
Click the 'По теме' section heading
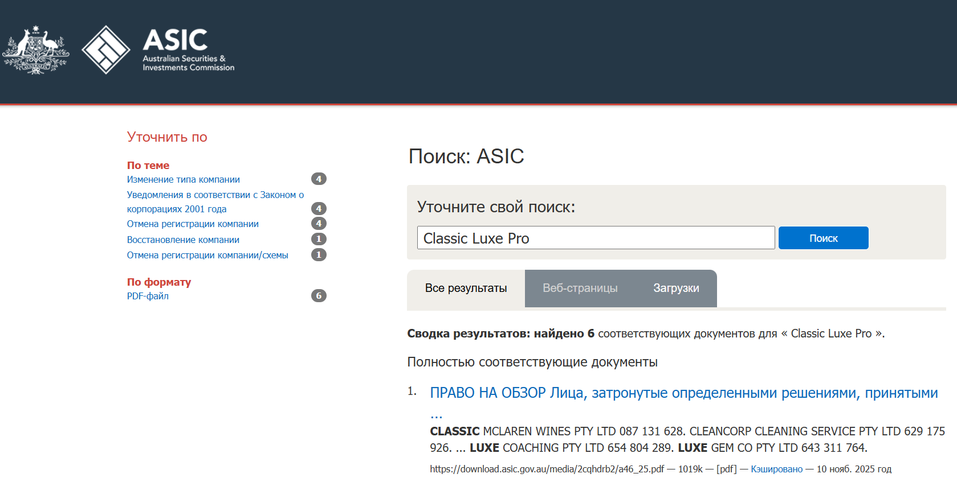148,166
